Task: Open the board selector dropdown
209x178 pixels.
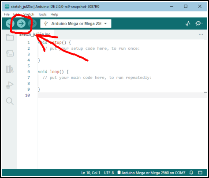Action: point(76,23)
